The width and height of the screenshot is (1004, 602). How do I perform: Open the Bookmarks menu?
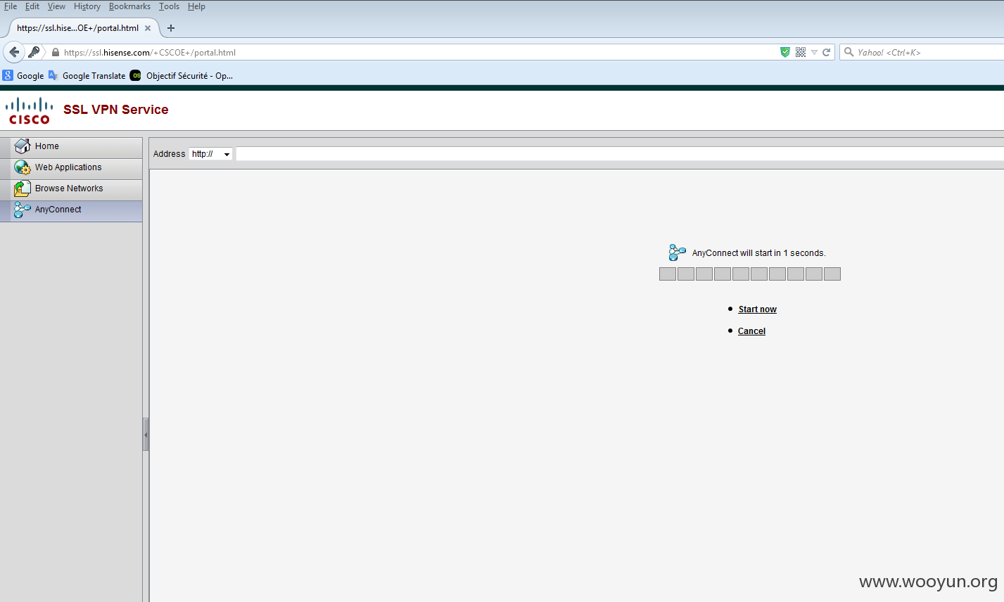coord(129,6)
